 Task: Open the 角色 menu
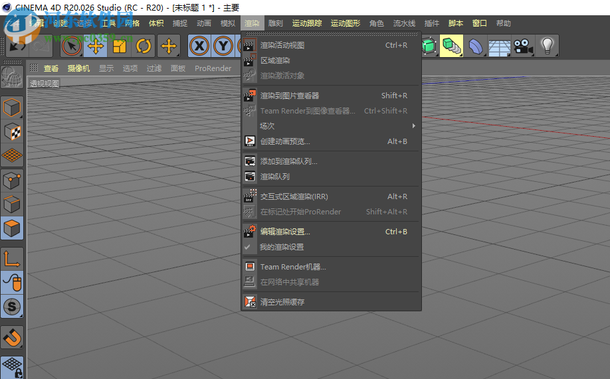pos(377,23)
